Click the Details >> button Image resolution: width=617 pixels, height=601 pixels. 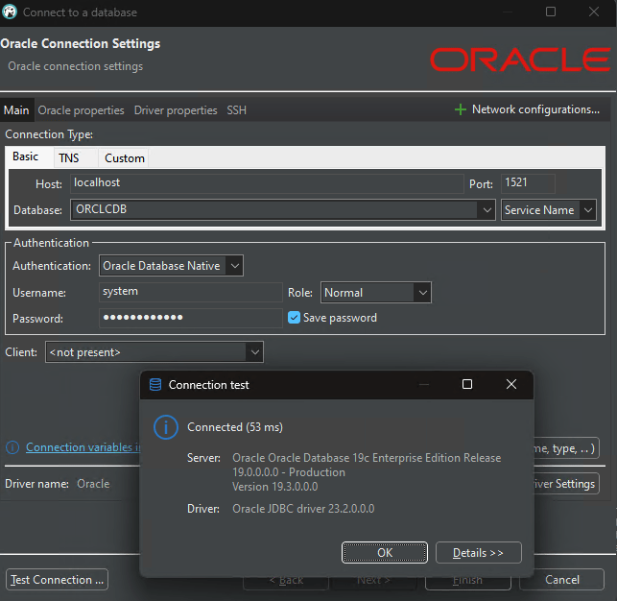(479, 553)
